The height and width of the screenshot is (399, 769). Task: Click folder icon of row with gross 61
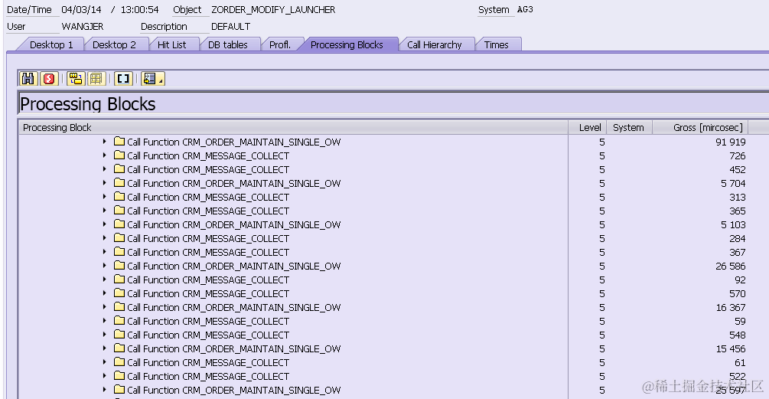click(119, 361)
